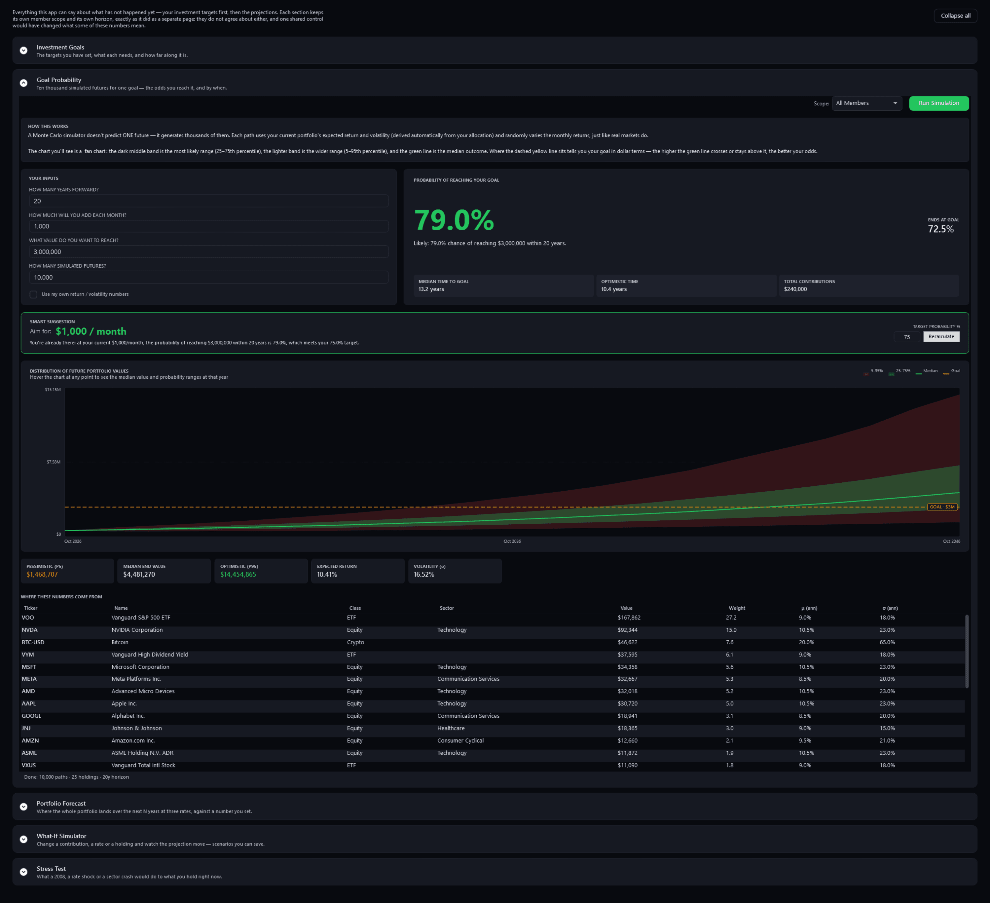Image resolution: width=990 pixels, height=903 pixels.
Task: Click ASML Holding N.V. ADR cell
Action: click(x=142, y=753)
